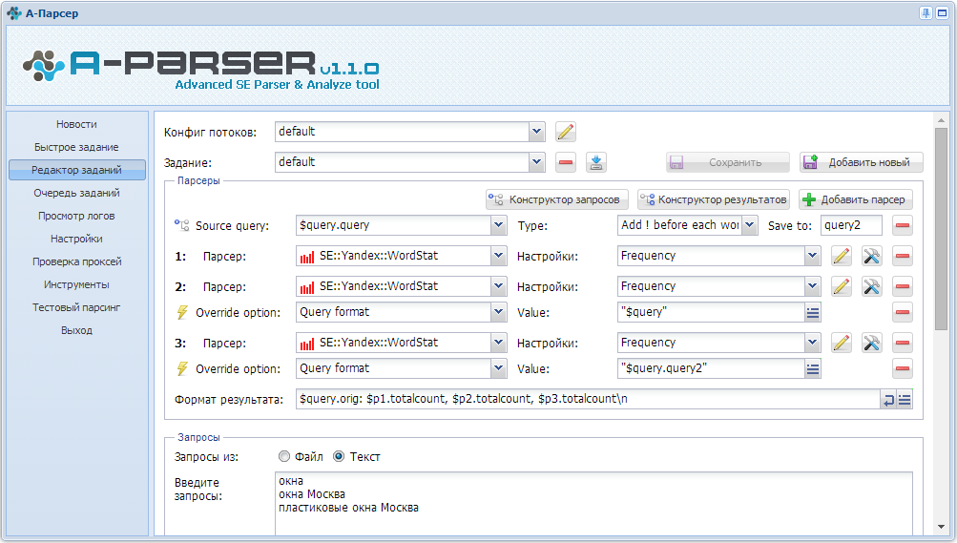Remove parser 1 with minus icon
The height and width of the screenshot is (543, 957).
902,257
